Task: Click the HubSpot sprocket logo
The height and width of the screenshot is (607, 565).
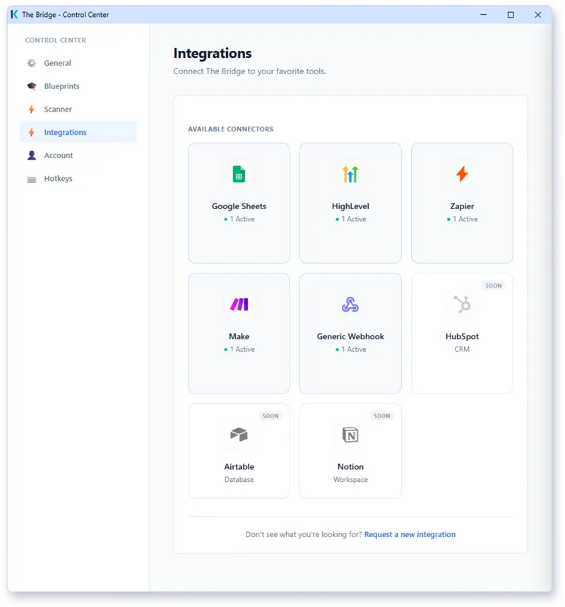Action: (x=462, y=304)
